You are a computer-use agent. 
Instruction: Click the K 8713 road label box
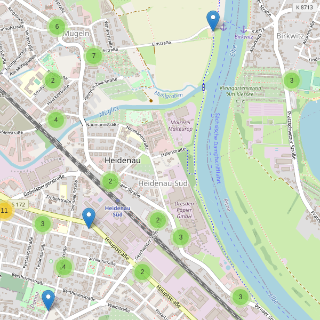[305, 7]
